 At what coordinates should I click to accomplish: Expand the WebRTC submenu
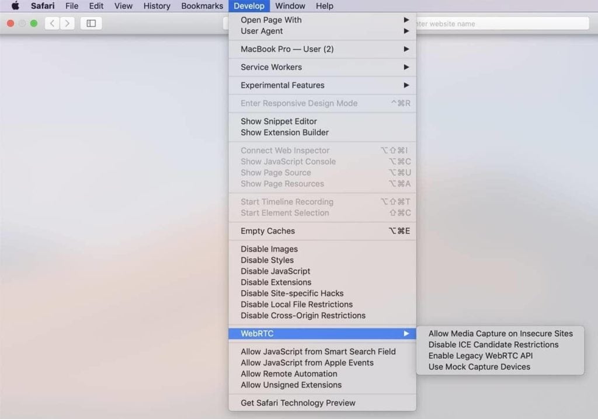point(322,334)
